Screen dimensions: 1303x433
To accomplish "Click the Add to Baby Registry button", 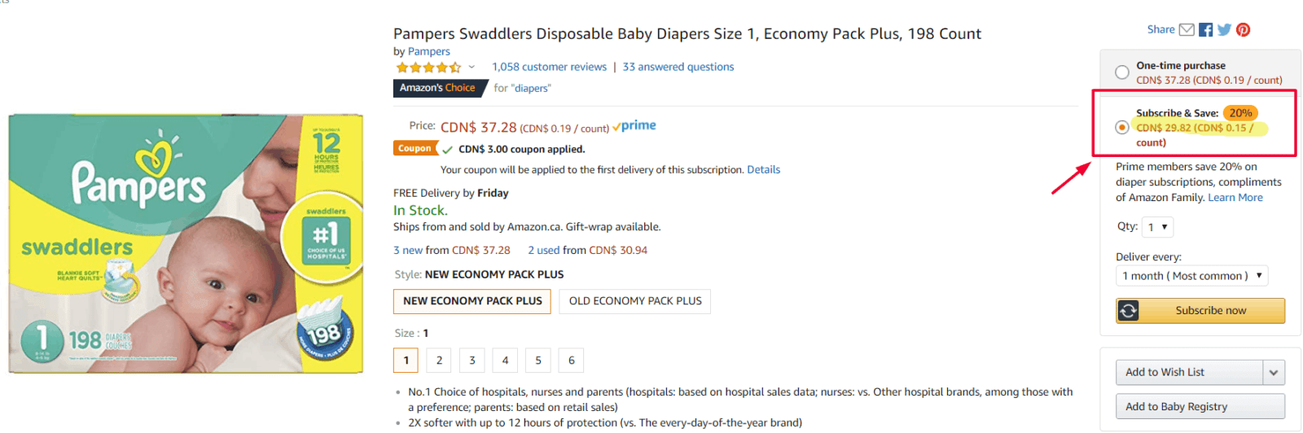I will (1200, 407).
